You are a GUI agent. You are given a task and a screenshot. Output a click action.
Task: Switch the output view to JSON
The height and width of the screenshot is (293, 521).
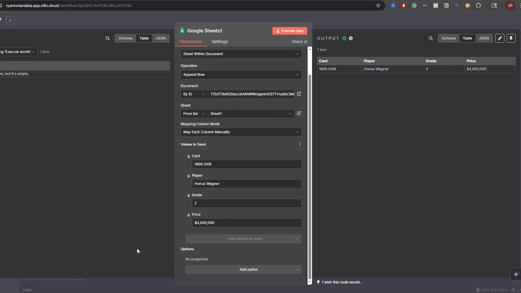coord(484,38)
